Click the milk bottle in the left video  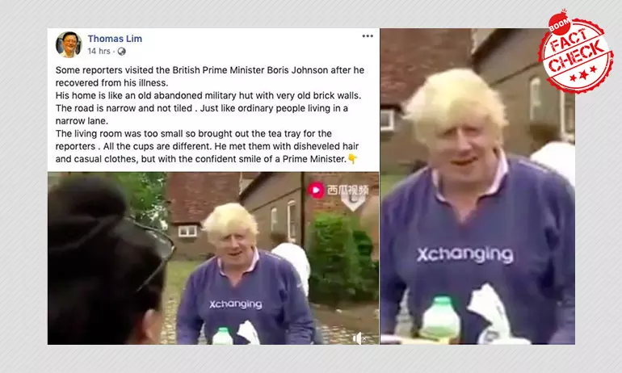click(x=222, y=336)
